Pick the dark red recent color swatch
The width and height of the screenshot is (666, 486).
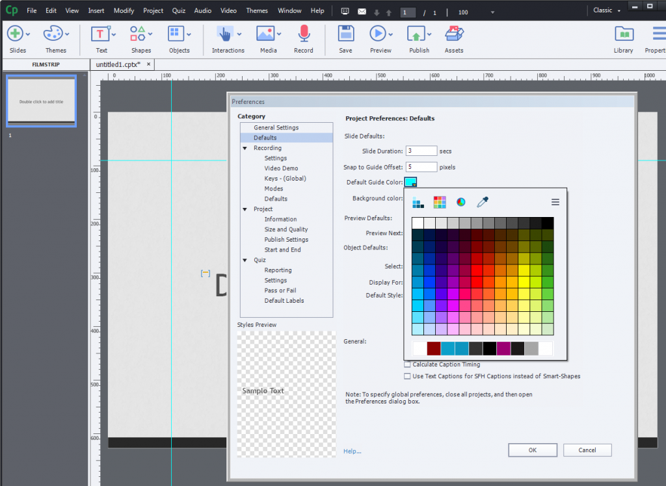point(434,348)
